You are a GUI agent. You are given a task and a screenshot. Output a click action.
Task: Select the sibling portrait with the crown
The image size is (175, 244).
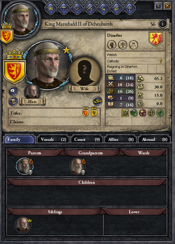[x=23, y=225]
